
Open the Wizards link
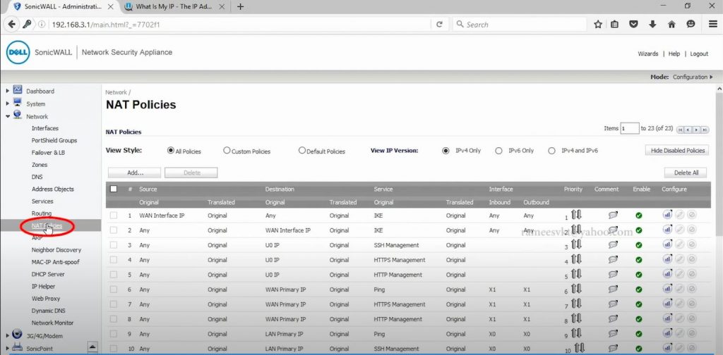[x=648, y=54]
